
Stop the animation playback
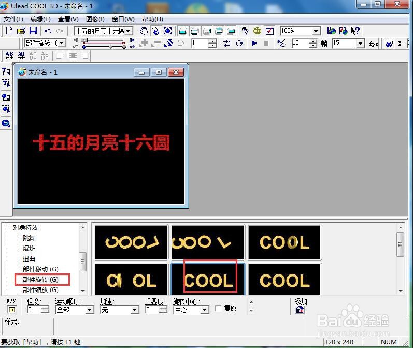point(266,43)
